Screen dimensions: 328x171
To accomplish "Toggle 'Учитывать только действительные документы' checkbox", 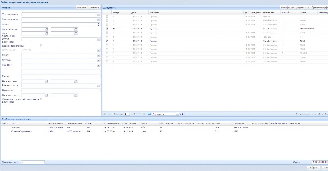I will 41,99.
